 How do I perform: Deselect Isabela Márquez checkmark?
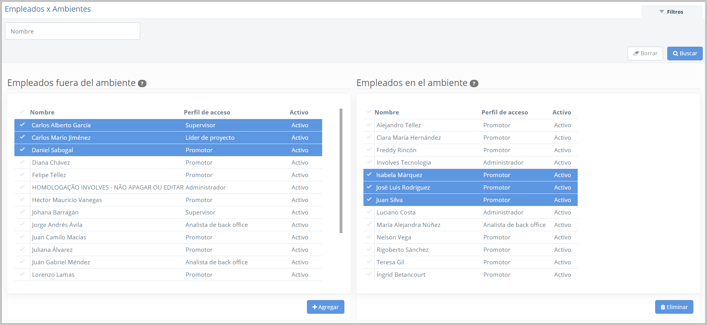[x=369, y=175]
